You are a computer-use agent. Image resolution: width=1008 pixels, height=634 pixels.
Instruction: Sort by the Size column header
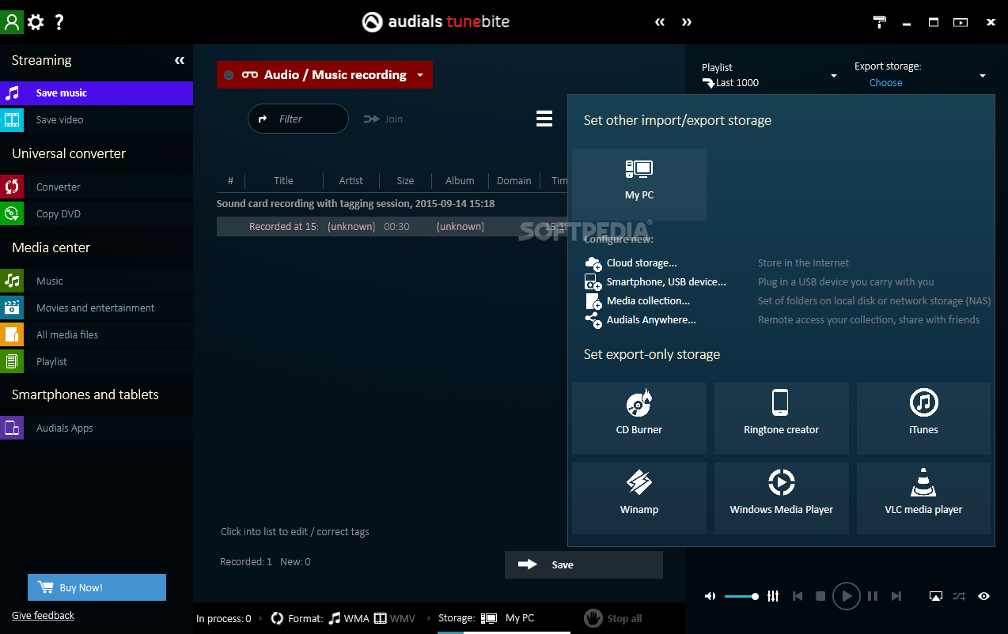405,181
